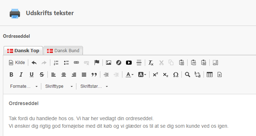Click the Kilde source button
The height and width of the screenshot is (136, 256).
[x=17, y=63]
